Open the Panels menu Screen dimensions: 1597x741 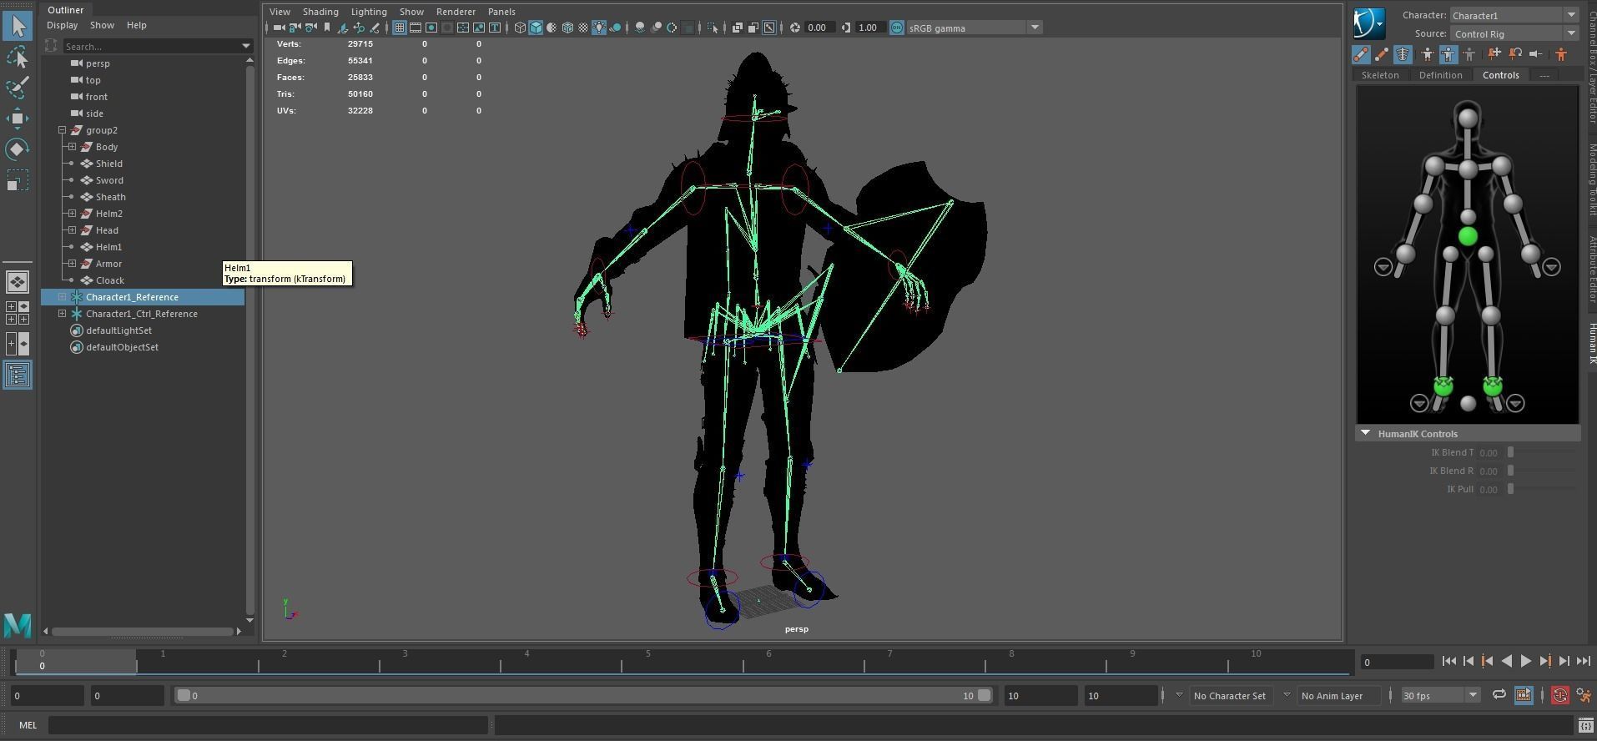[x=501, y=12]
